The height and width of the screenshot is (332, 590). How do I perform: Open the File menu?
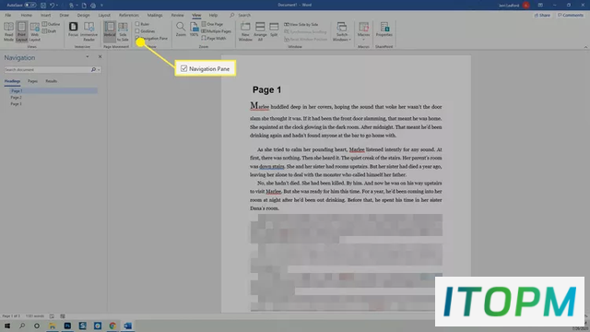pos(8,16)
